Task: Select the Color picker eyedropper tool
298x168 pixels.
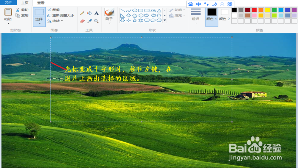Action: (x=89, y=21)
